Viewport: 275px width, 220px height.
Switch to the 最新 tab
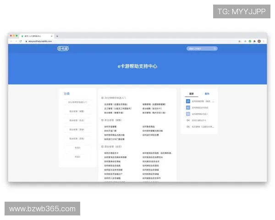pyautogui.click(x=191, y=93)
